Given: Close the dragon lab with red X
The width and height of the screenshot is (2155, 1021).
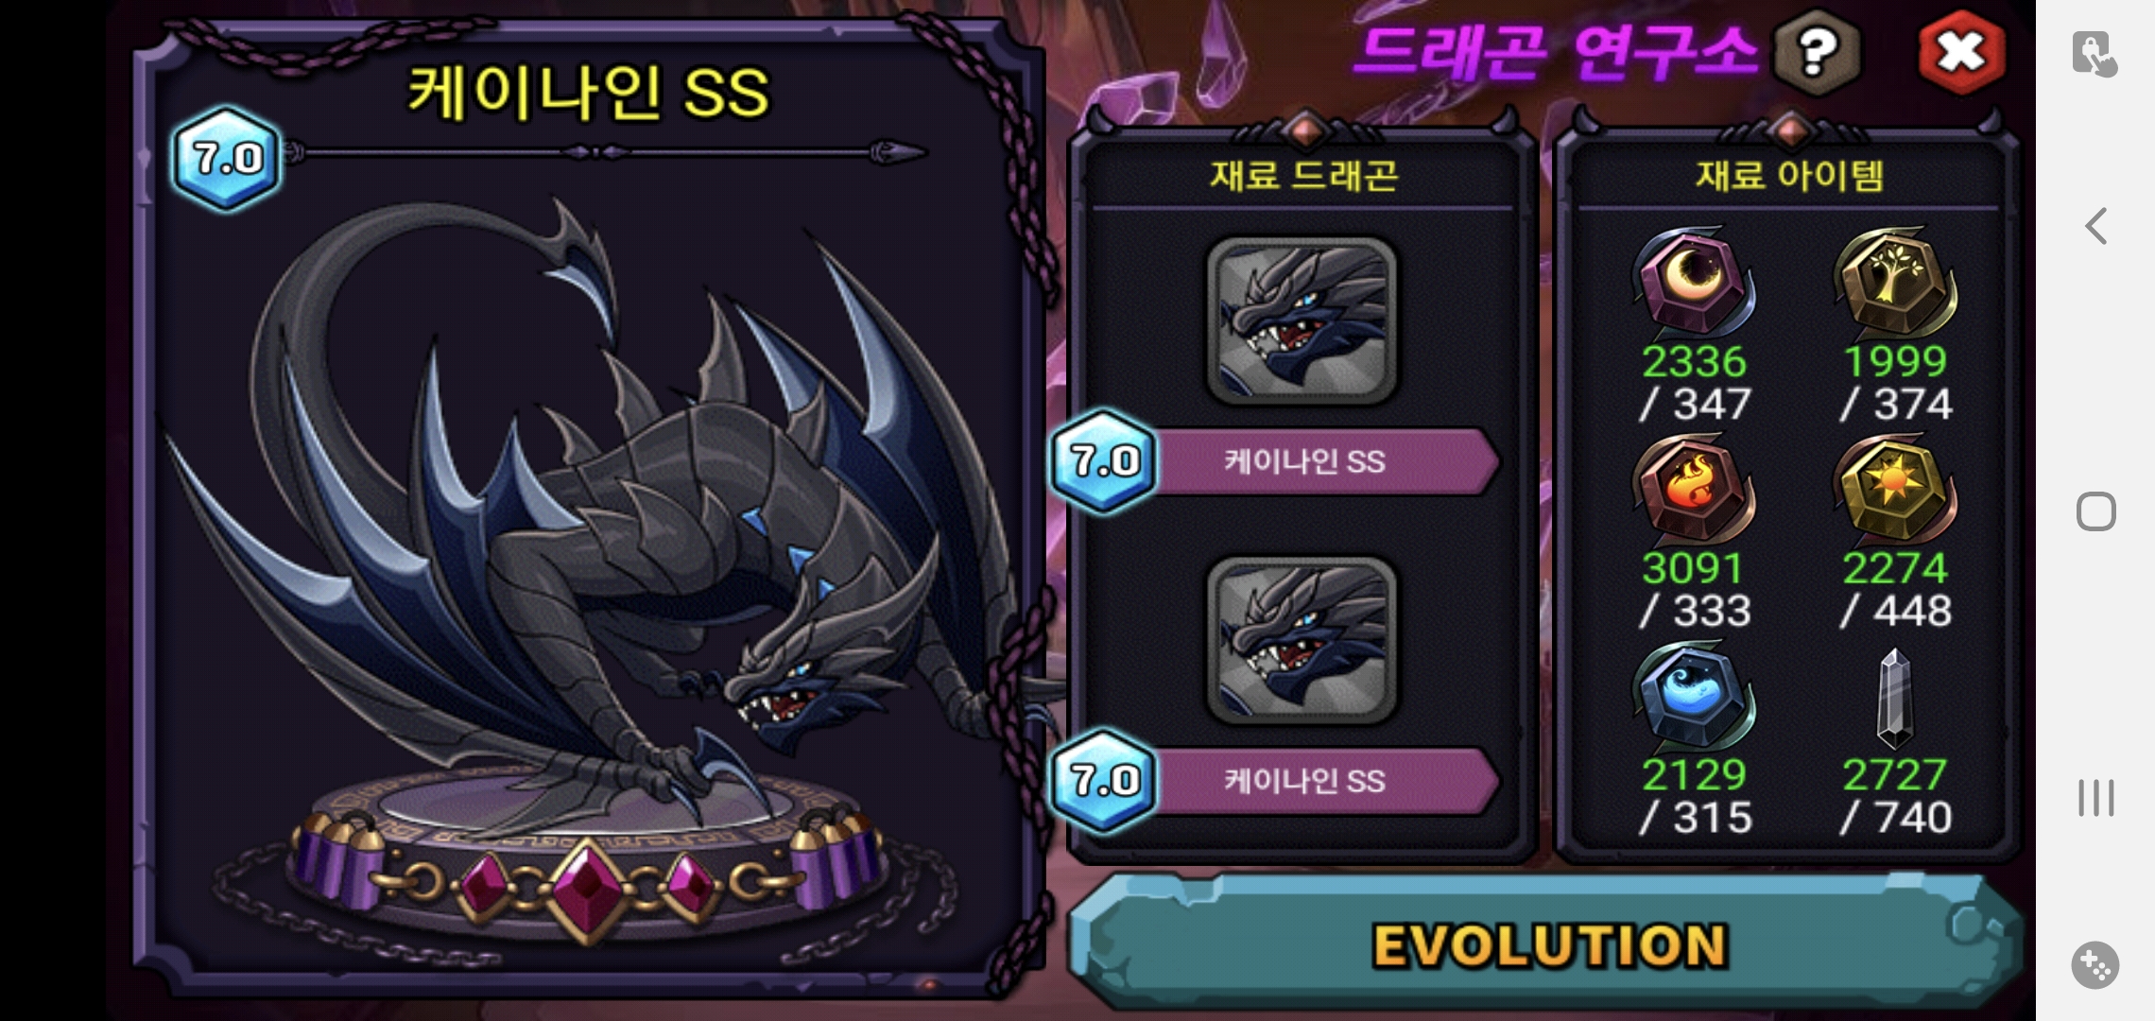Looking at the screenshot, I should (x=1962, y=52).
